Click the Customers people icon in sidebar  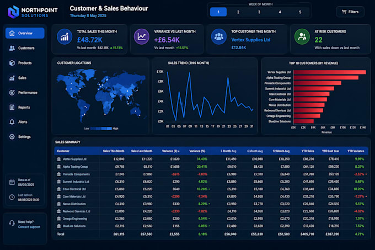tap(12, 48)
